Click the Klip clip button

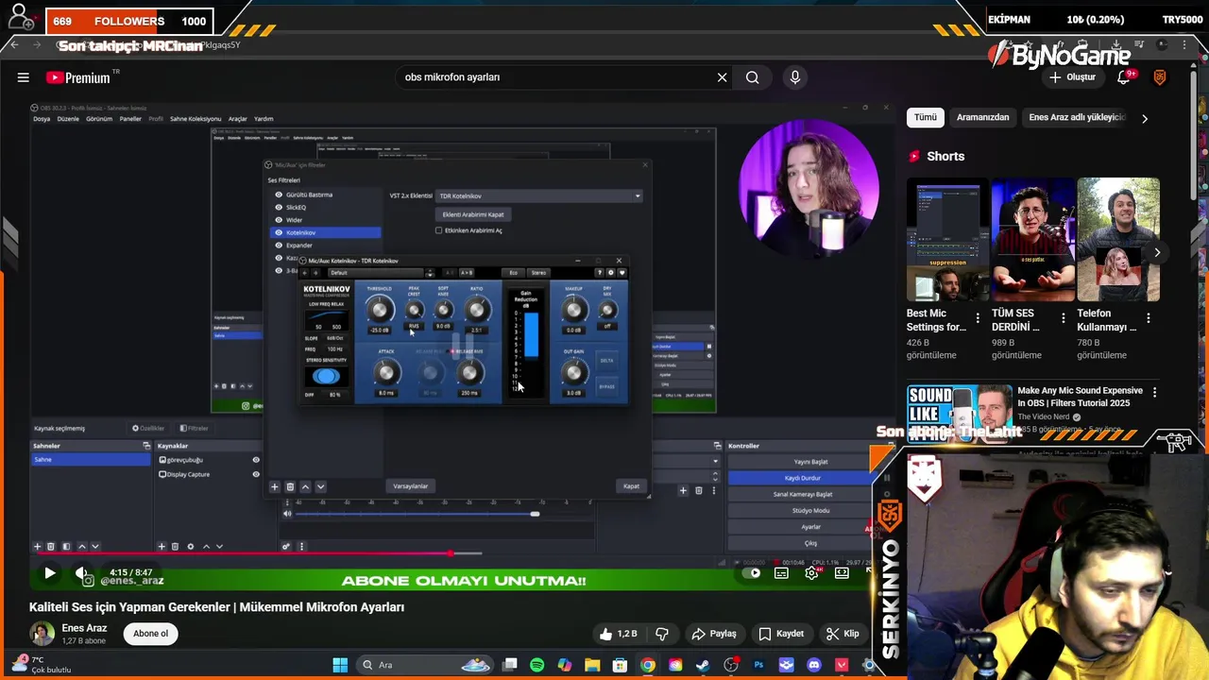[x=843, y=634]
